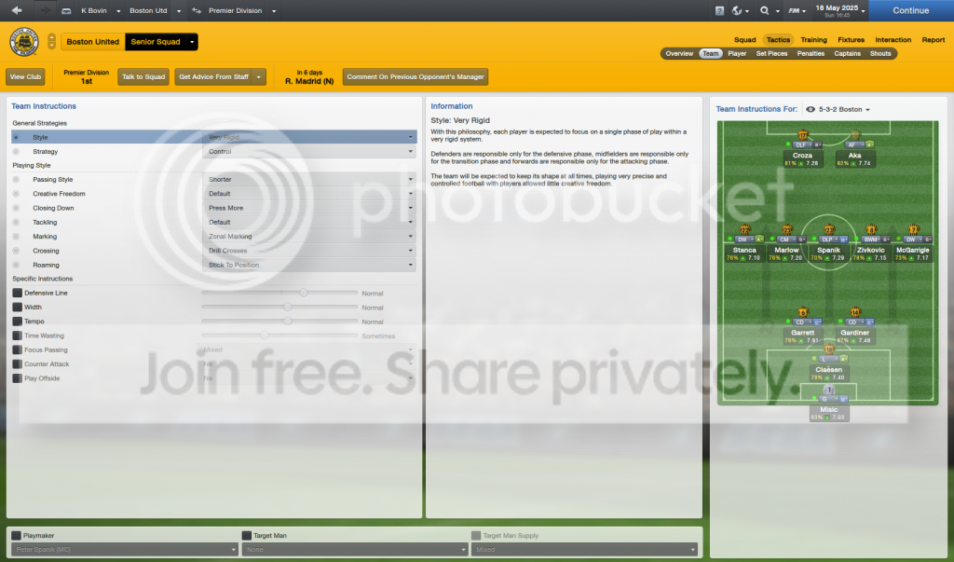954x562 pixels.
Task: Open the Roaming dropdown showing Stick To Position
Action: (309, 265)
